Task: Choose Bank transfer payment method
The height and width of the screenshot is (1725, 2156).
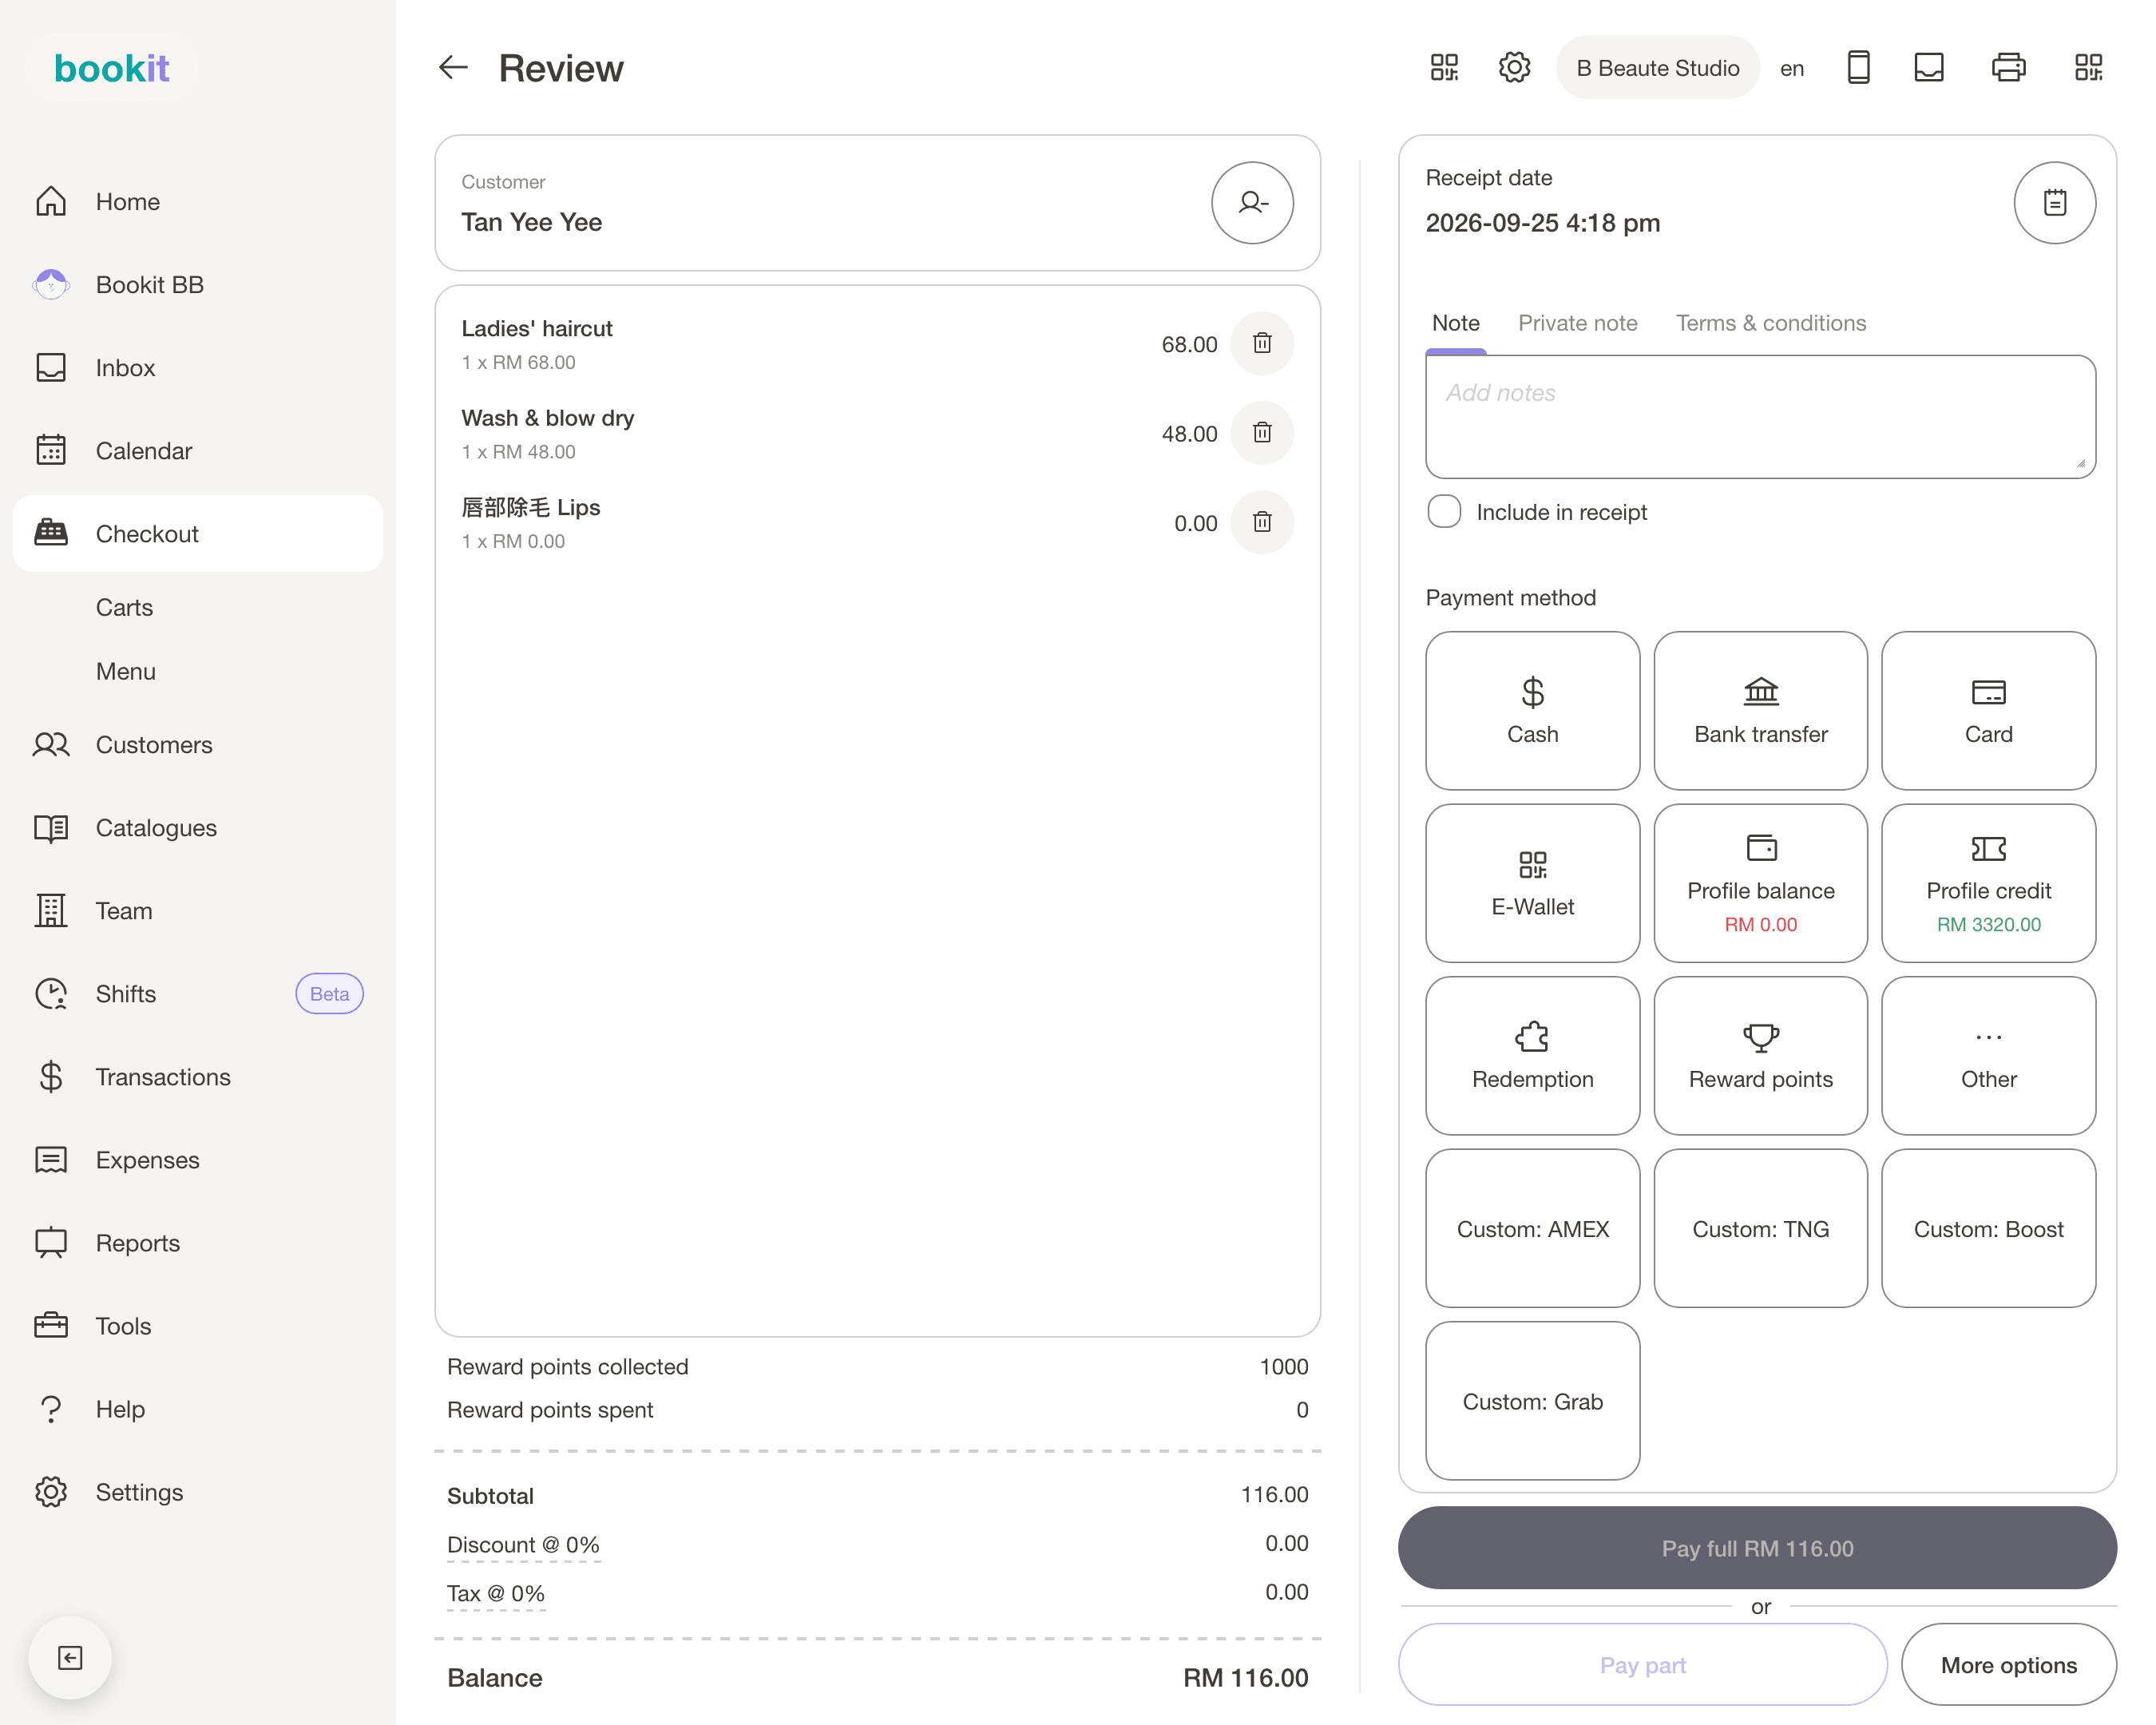Action: (1760, 710)
